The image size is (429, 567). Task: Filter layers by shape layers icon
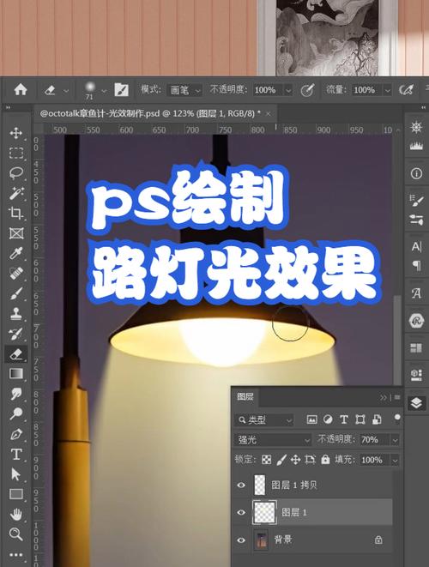point(360,419)
